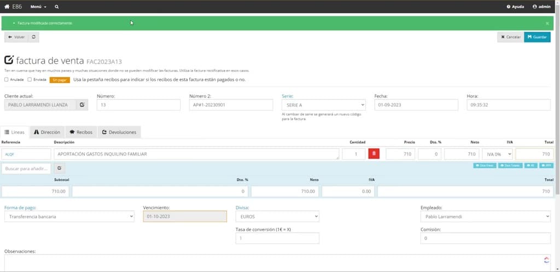
Task: Open the Forma de pago dropdown
Action: [69, 216]
